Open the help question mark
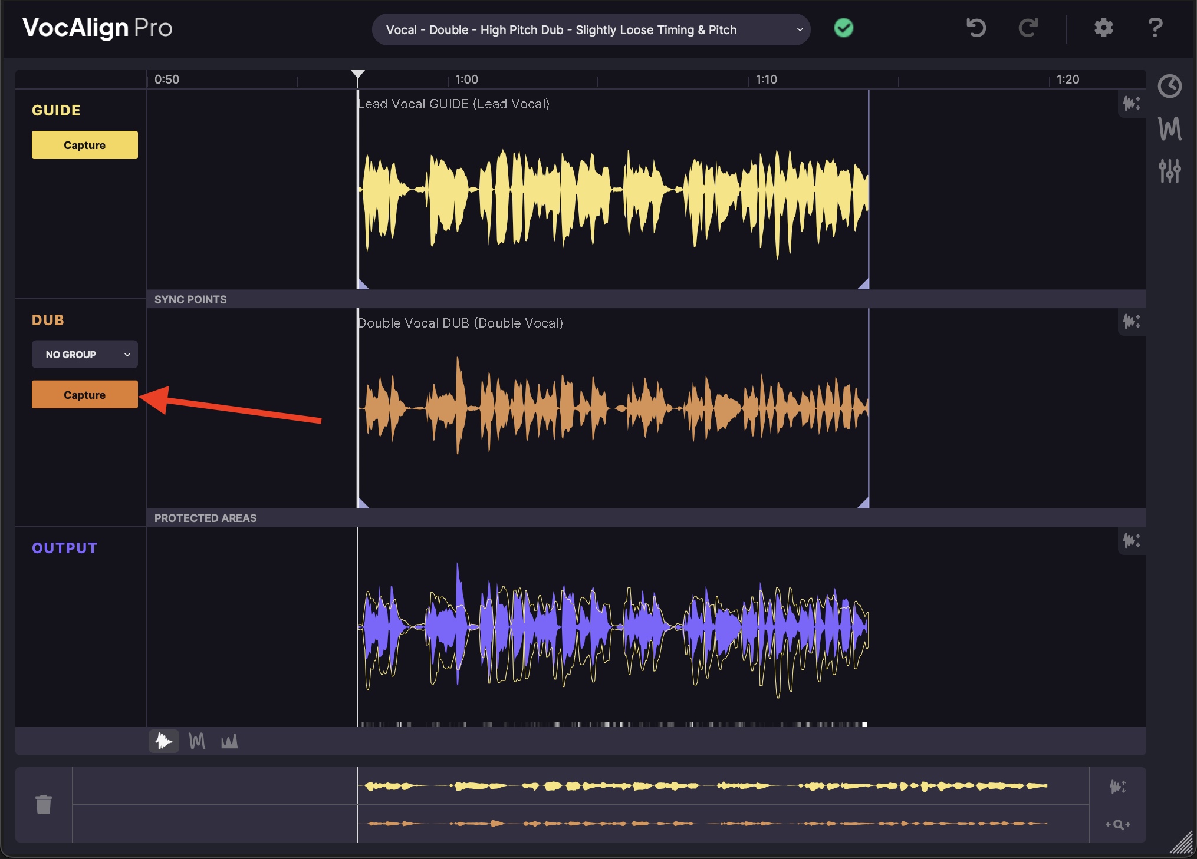Screen dimensions: 1197x859 point(1155,28)
